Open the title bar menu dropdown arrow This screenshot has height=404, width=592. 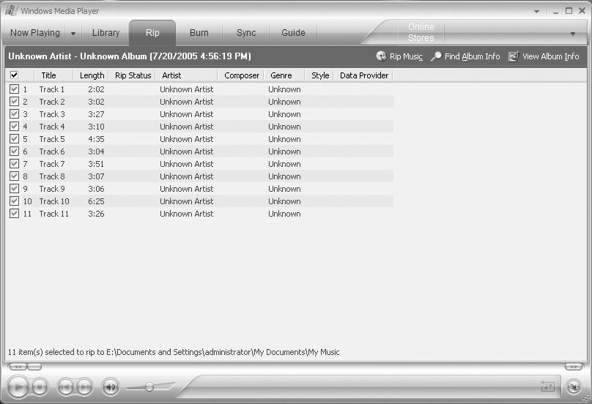536,11
